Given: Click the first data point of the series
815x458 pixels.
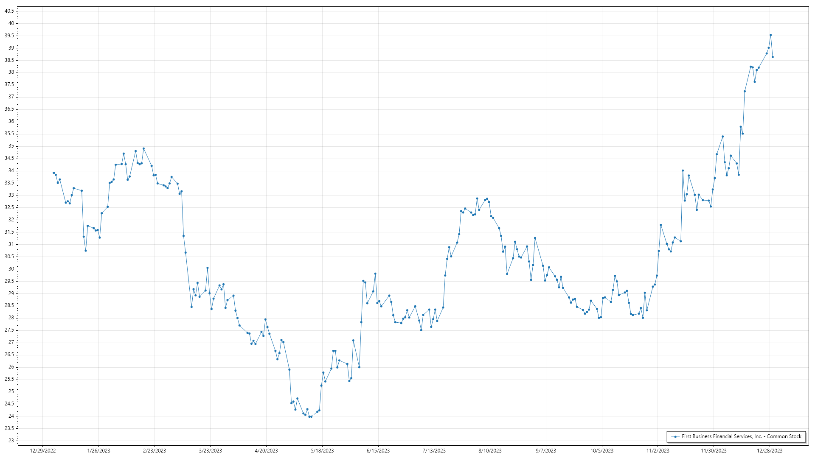Looking at the screenshot, I should click(x=53, y=173).
